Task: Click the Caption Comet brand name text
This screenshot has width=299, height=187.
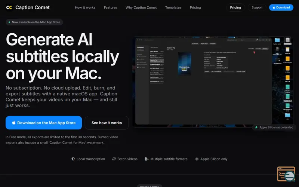Action: [x=33, y=7]
